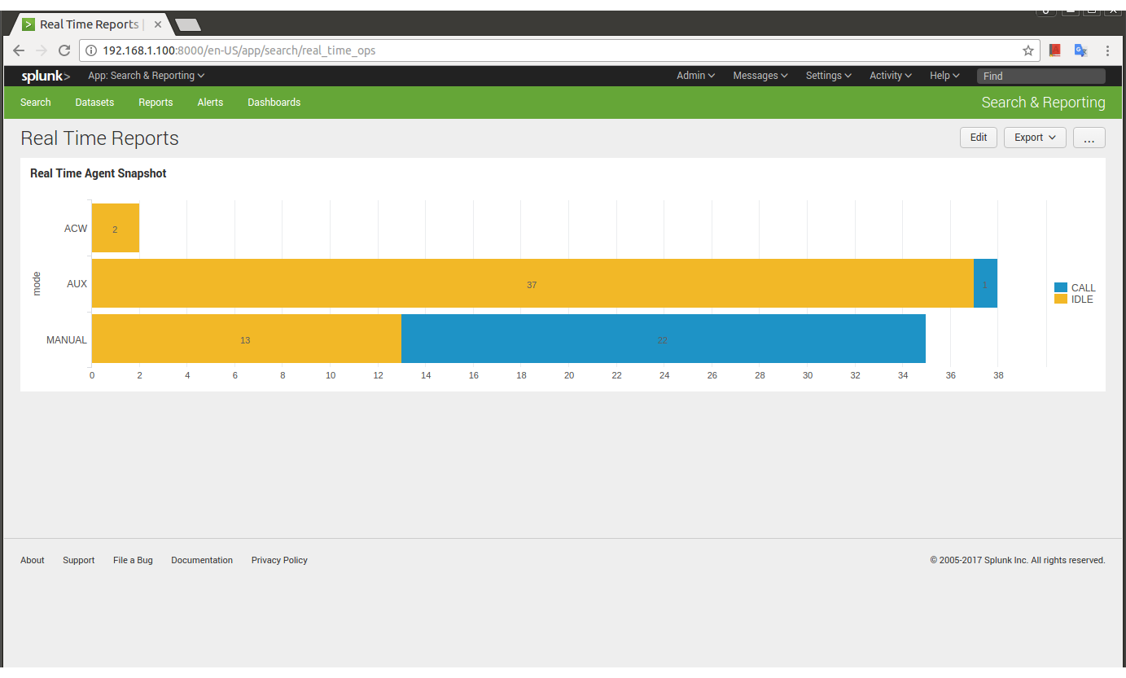1126x678 pixels.
Task: Open the Chrome three-dot menu
Action: click(x=1107, y=50)
